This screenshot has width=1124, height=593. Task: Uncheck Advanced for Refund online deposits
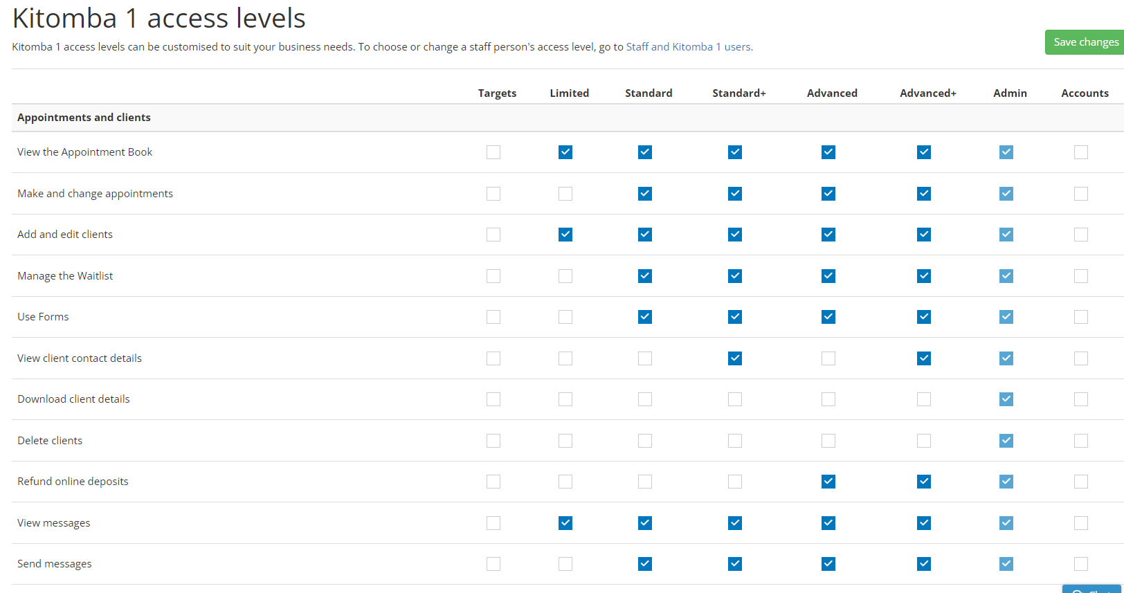828,482
